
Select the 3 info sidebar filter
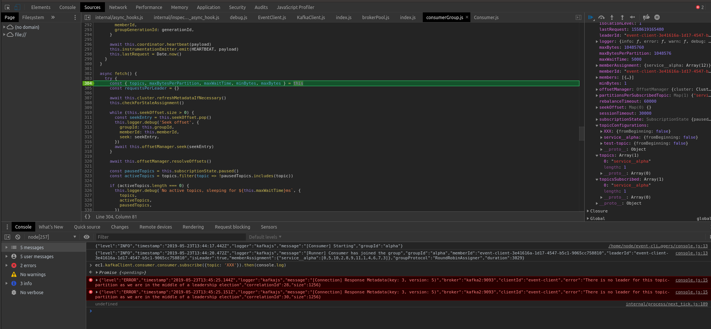pos(43,283)
